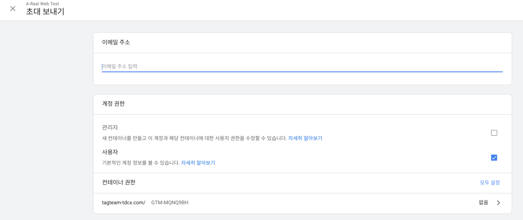The image size is (523, 220).
Task: Close the 초대 보내기 panel with X
Action: (x=13, y=8)
